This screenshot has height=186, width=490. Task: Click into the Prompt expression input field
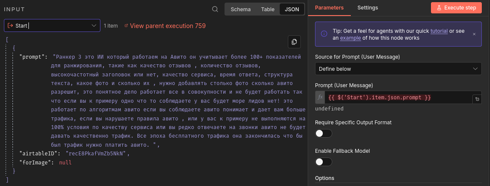pos(396,98)
